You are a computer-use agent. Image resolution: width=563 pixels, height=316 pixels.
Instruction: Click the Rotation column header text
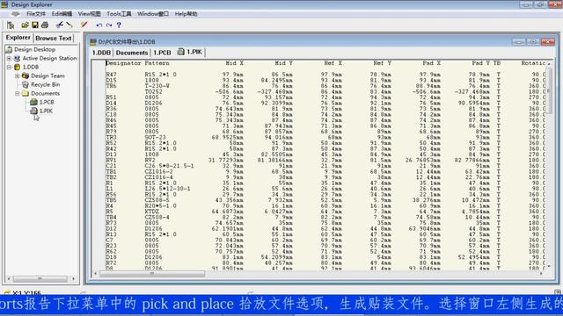point(534,63)
